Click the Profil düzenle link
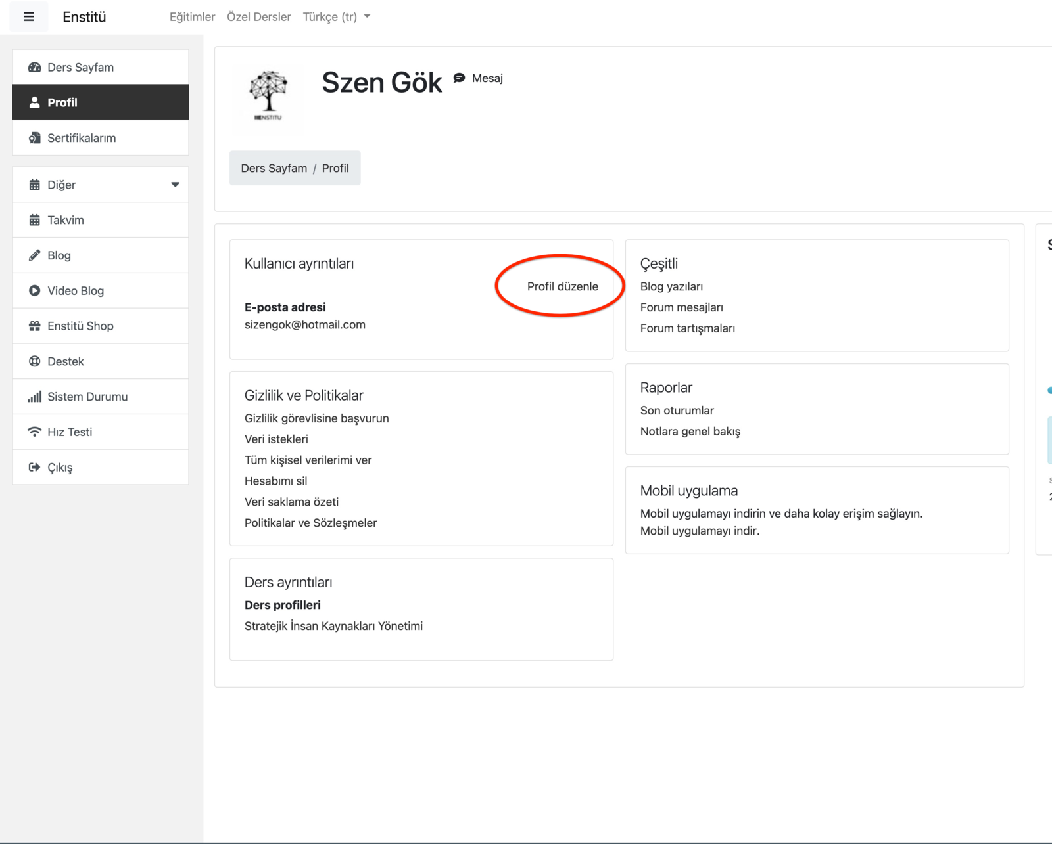1052x844 pixels. point(562,286)
